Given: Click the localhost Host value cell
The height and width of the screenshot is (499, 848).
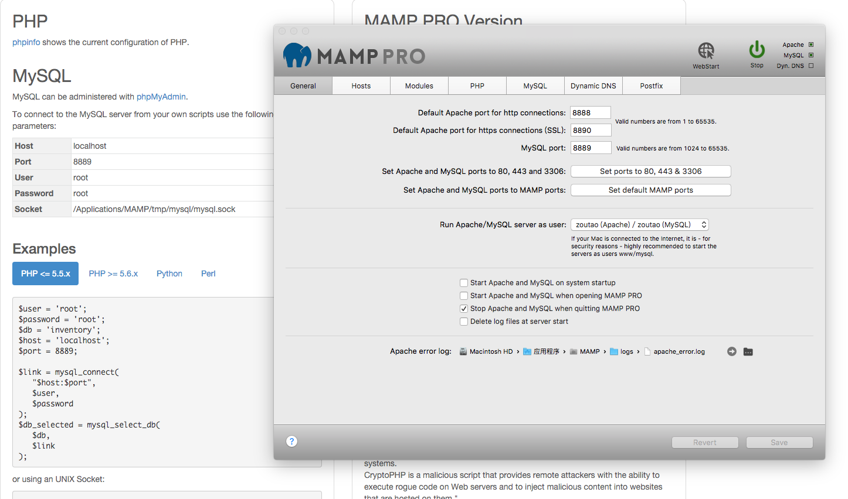Looking at the screenshot, I should pyautogui.click(x=172, y=146).
